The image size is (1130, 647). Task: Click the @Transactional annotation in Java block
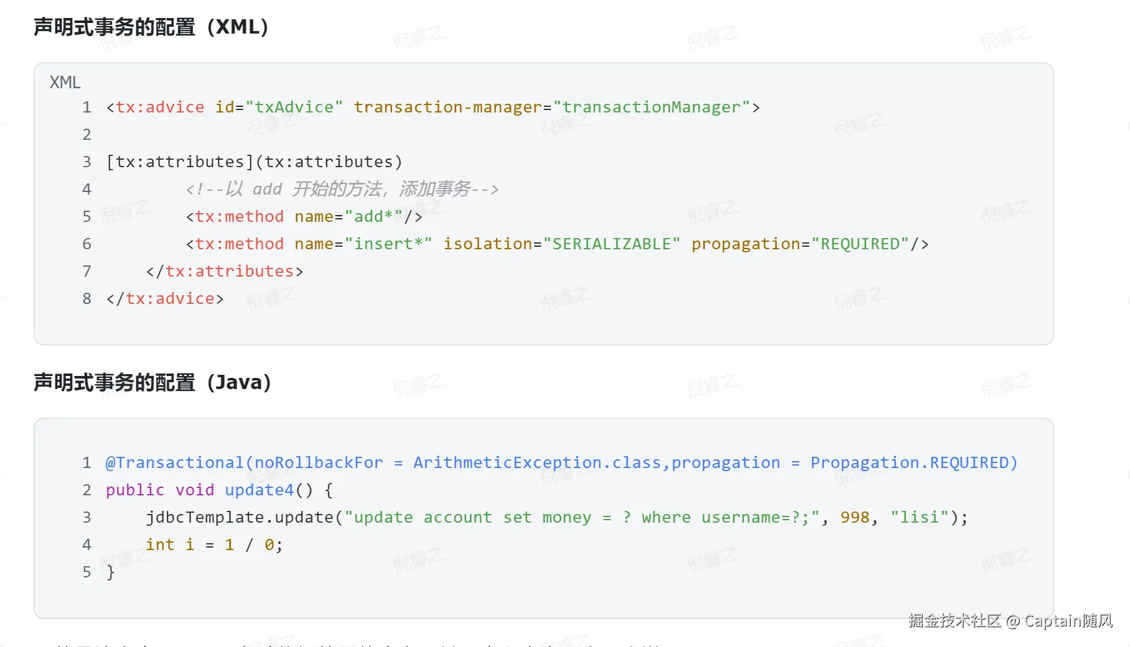tap(174, 463)
